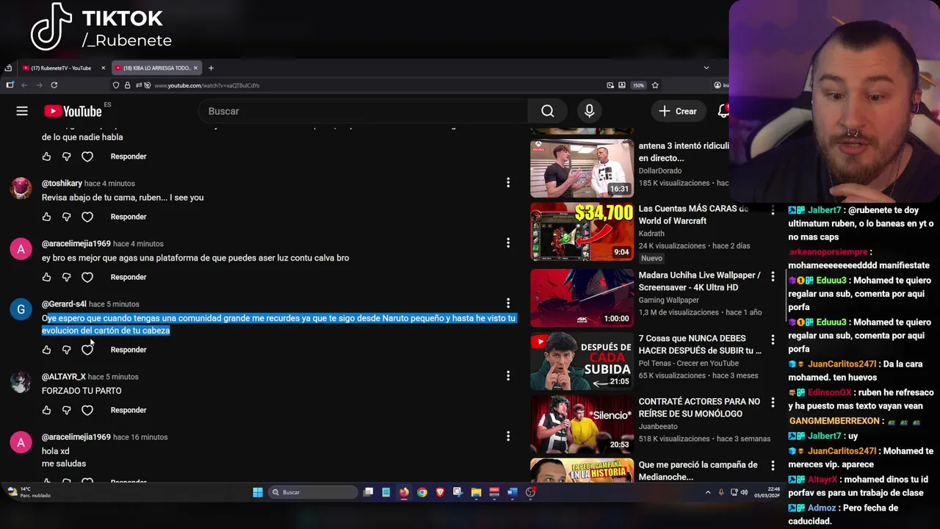
Task: Click Windows taskbar Buscar search box
Action: pyautogui.click(x=313, y=492)
